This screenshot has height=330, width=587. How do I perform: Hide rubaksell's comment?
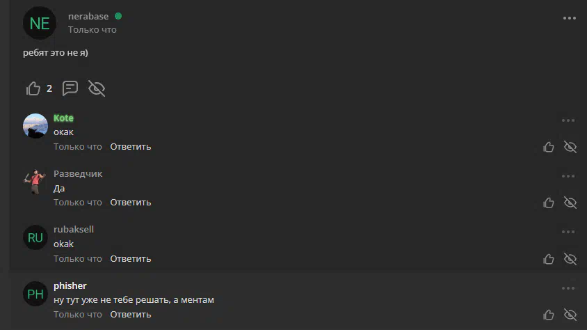click(x=570, y=259)
